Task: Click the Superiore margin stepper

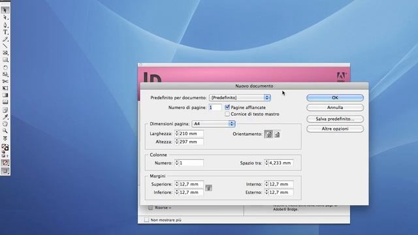Action: click(176, 184)
